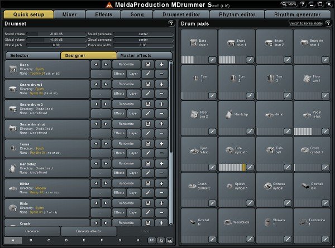Open the Menu in title bar

click(289, 4)
